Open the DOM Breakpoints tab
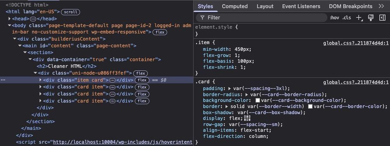The width and height of the screenshot is (390, 146). (351, 6)
